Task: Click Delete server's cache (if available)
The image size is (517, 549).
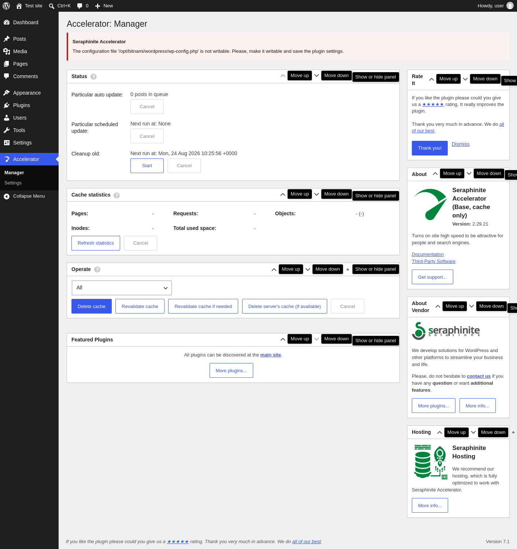Action: 285,306
